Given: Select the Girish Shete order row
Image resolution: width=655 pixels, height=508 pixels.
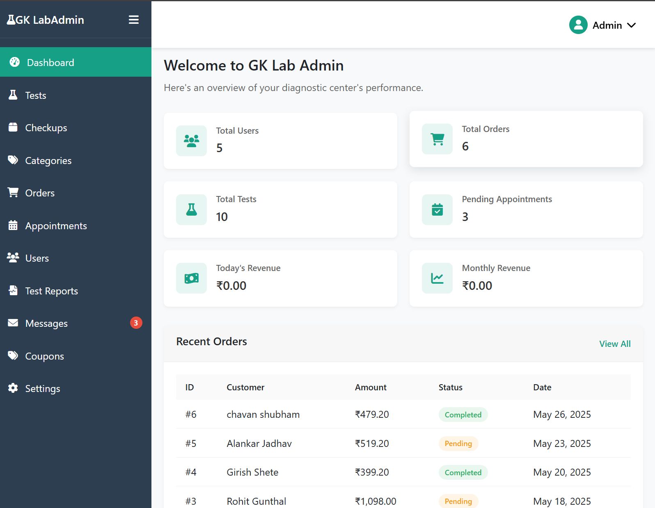Looking at the screenshot, I should [252, 472].
